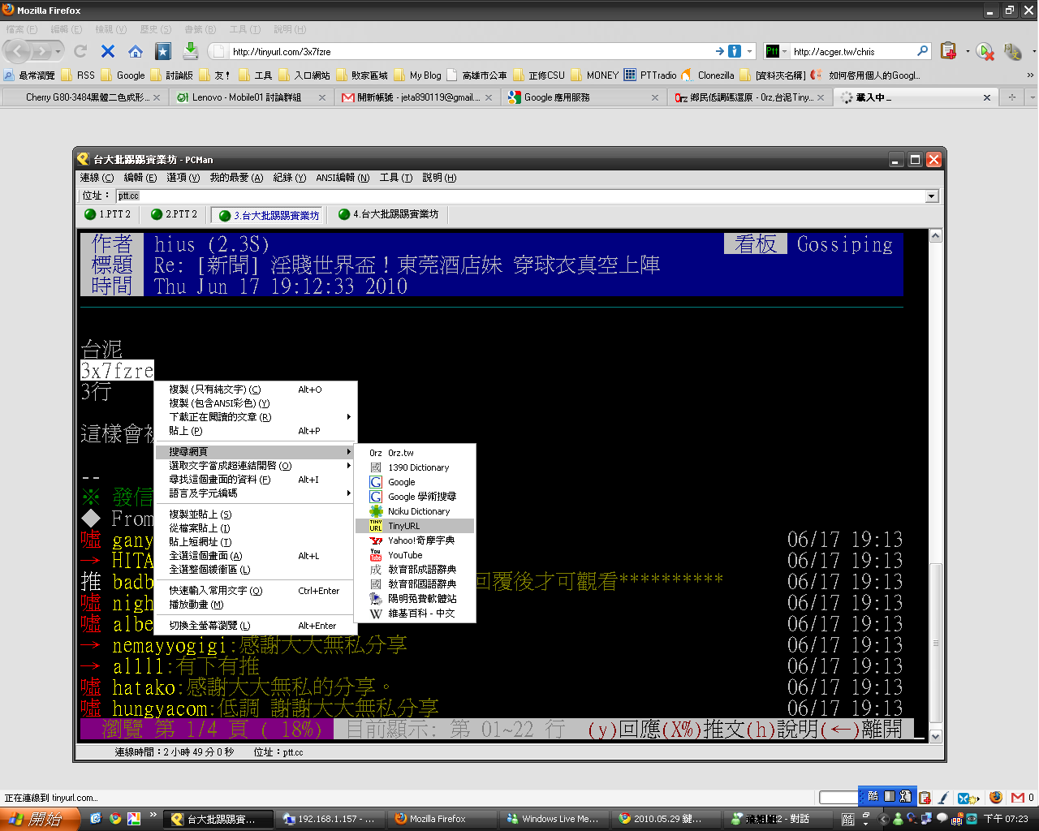Open the PCMan address dropdown arrow
Screen dimensions: 1039x831
(932, 196)
